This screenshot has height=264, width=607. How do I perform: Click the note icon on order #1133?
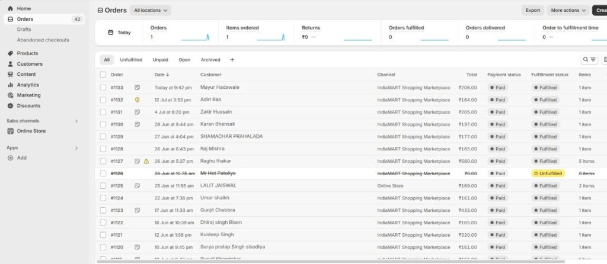(137, 88)
